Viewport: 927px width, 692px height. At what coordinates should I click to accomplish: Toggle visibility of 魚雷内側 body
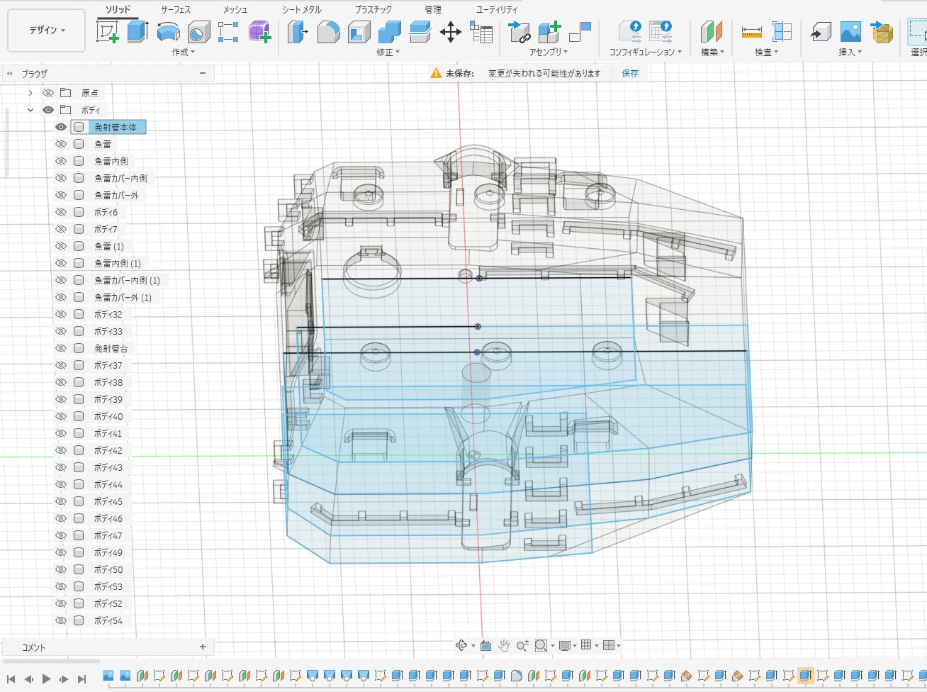point(61,161)
